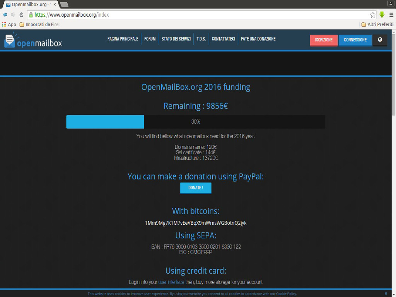Viewport: 396px width, 297px height.
Task: Click the You can make a donation using PayPal heading
Action: pos(196,176)
